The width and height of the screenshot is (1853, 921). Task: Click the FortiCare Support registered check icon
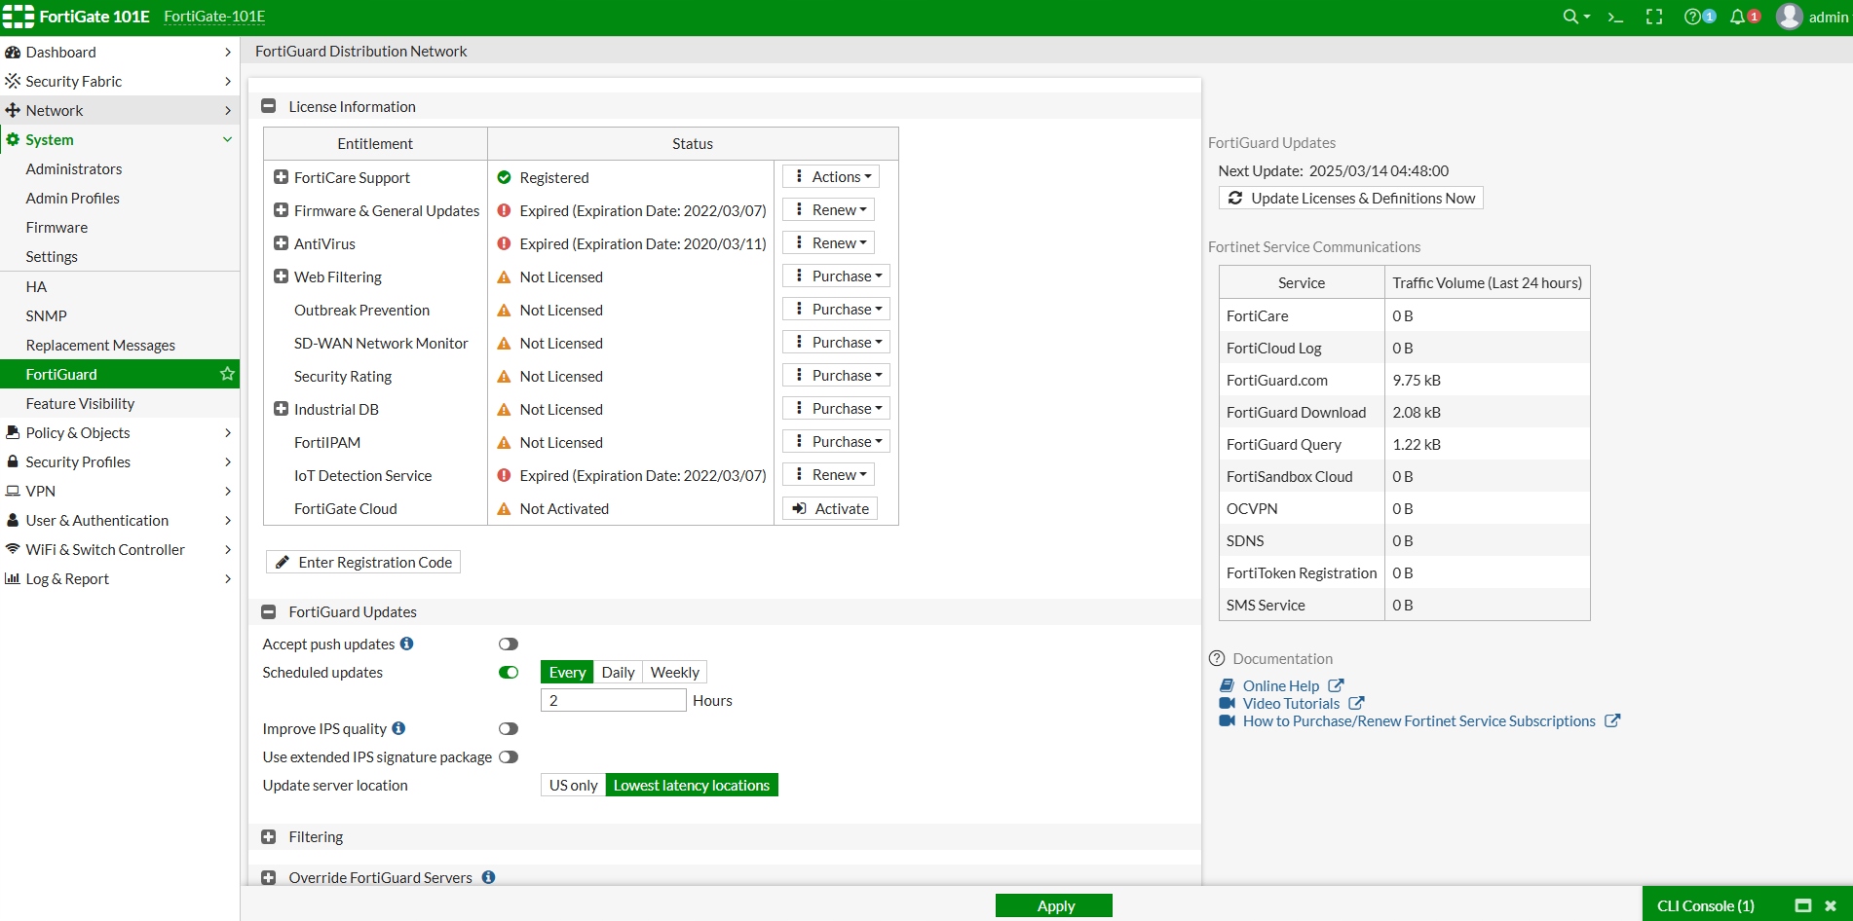click(504, 177)
